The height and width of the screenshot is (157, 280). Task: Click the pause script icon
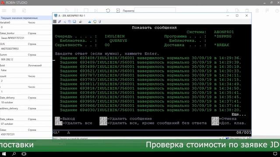tap(76, 10)
